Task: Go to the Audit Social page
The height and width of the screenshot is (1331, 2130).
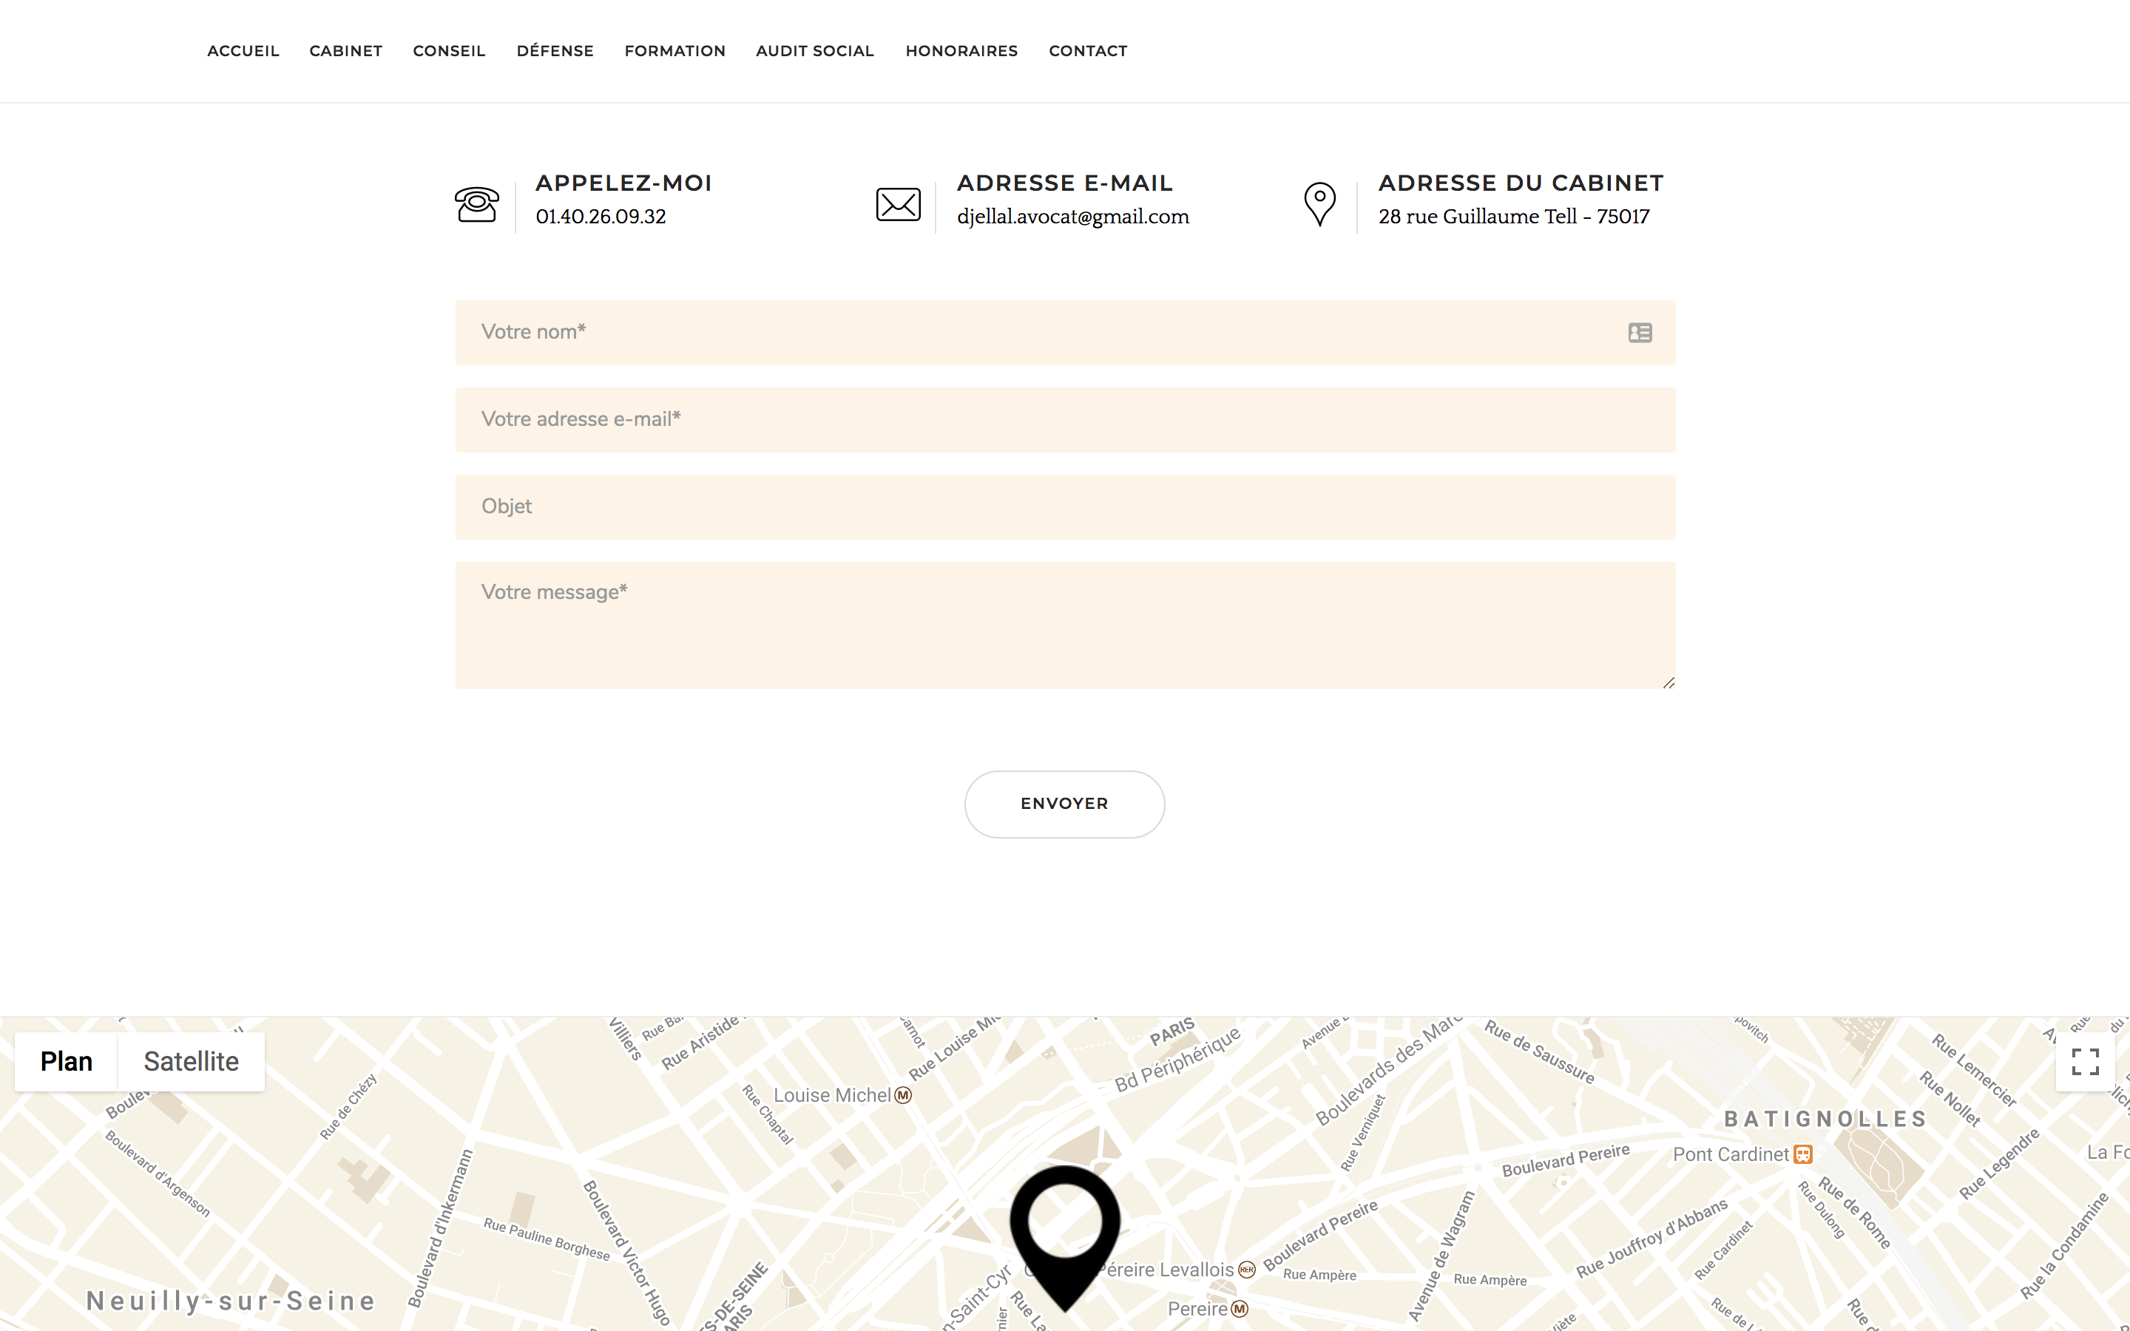Action: (814, 51)
